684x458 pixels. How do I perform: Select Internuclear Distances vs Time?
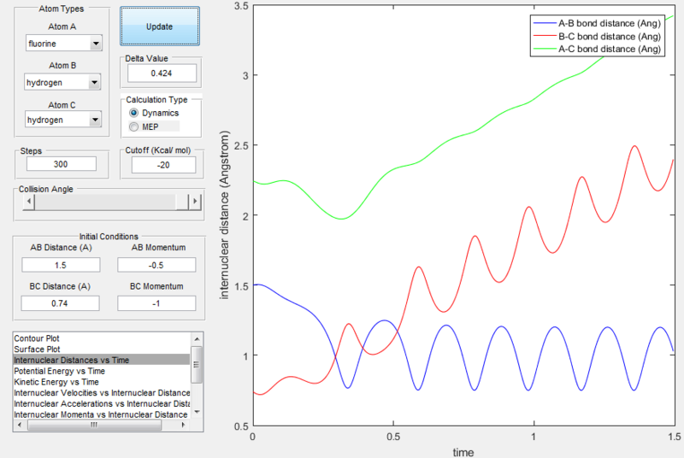coord(102,360)
